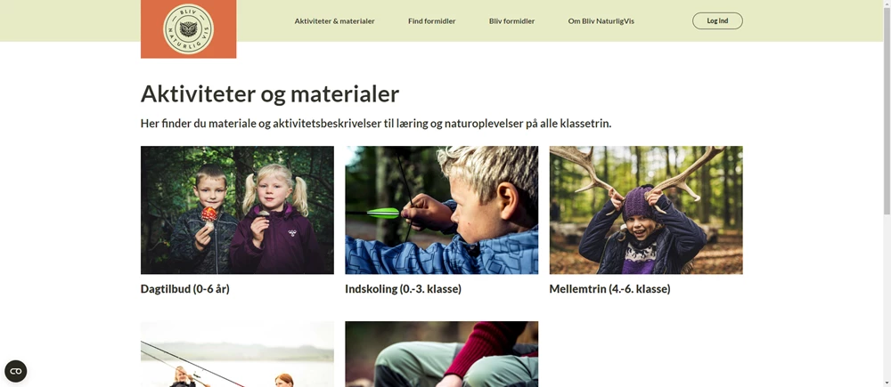This screenshot has height=387, width=891.
Task: Click the intro text about læring og naturoplevelser
Action: coord(376,124)
